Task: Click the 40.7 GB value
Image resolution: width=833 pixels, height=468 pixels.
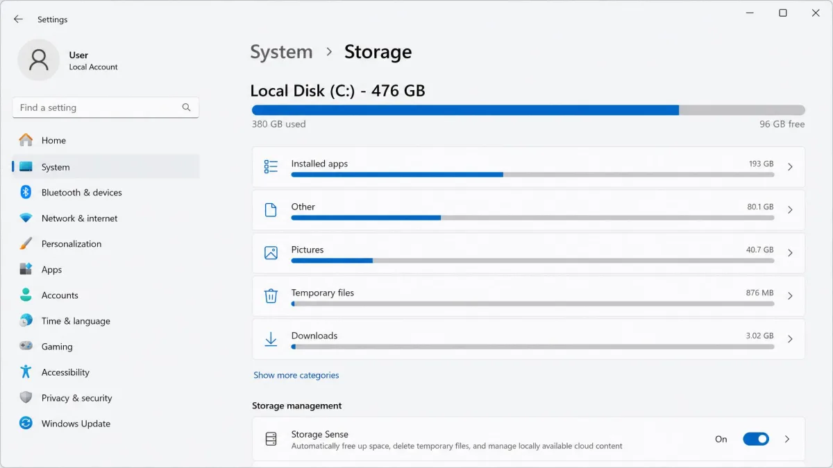Action: 760,250
